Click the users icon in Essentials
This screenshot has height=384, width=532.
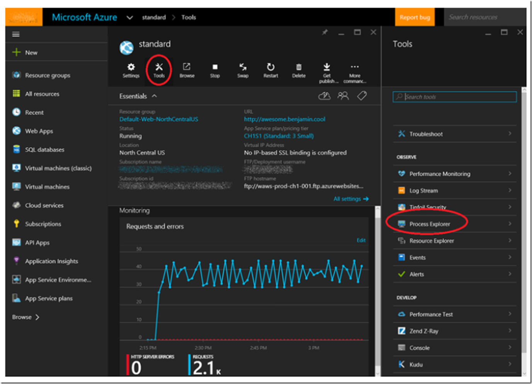click(x=343, y=96)
